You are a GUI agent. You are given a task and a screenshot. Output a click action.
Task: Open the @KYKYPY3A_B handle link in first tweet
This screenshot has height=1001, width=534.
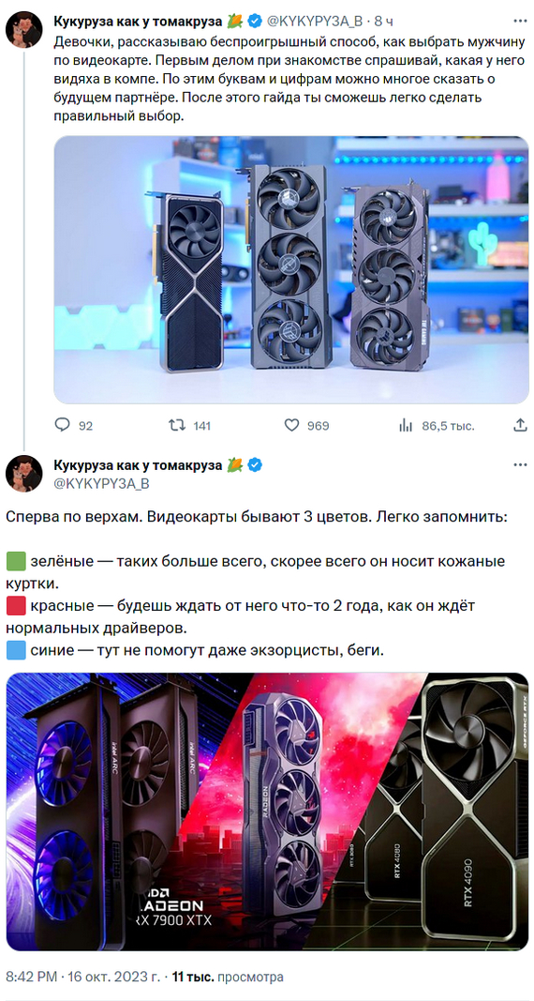pyautogui.click(x=314, y=21)
